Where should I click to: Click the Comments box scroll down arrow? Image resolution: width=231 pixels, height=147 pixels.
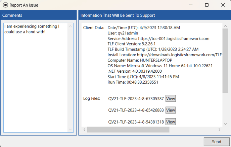(71, 130)
